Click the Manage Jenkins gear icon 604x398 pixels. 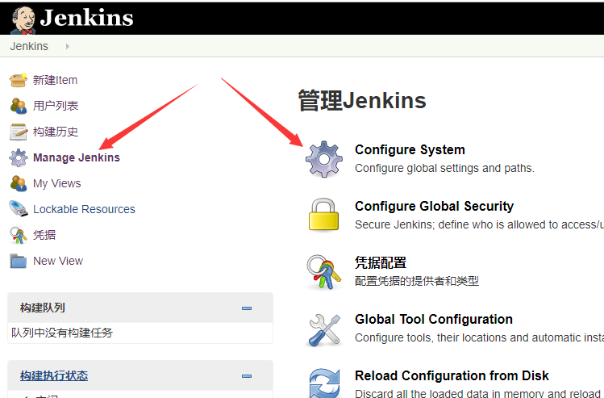(x=18, y=157)
